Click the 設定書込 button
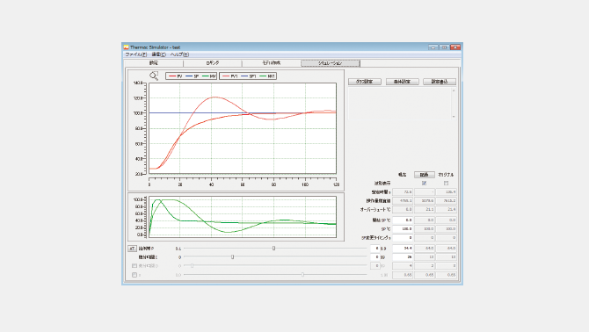Viewport: 589px width, 332px height. pyautogui.click(x=440, y=82)
